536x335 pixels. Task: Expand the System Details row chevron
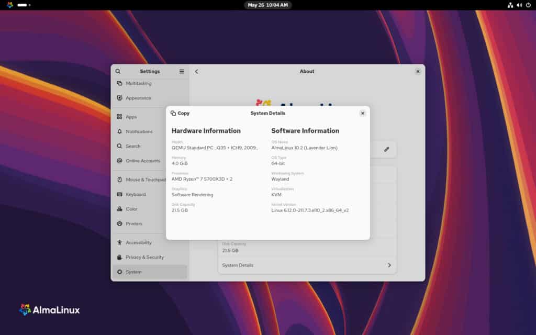click(389, 265)
